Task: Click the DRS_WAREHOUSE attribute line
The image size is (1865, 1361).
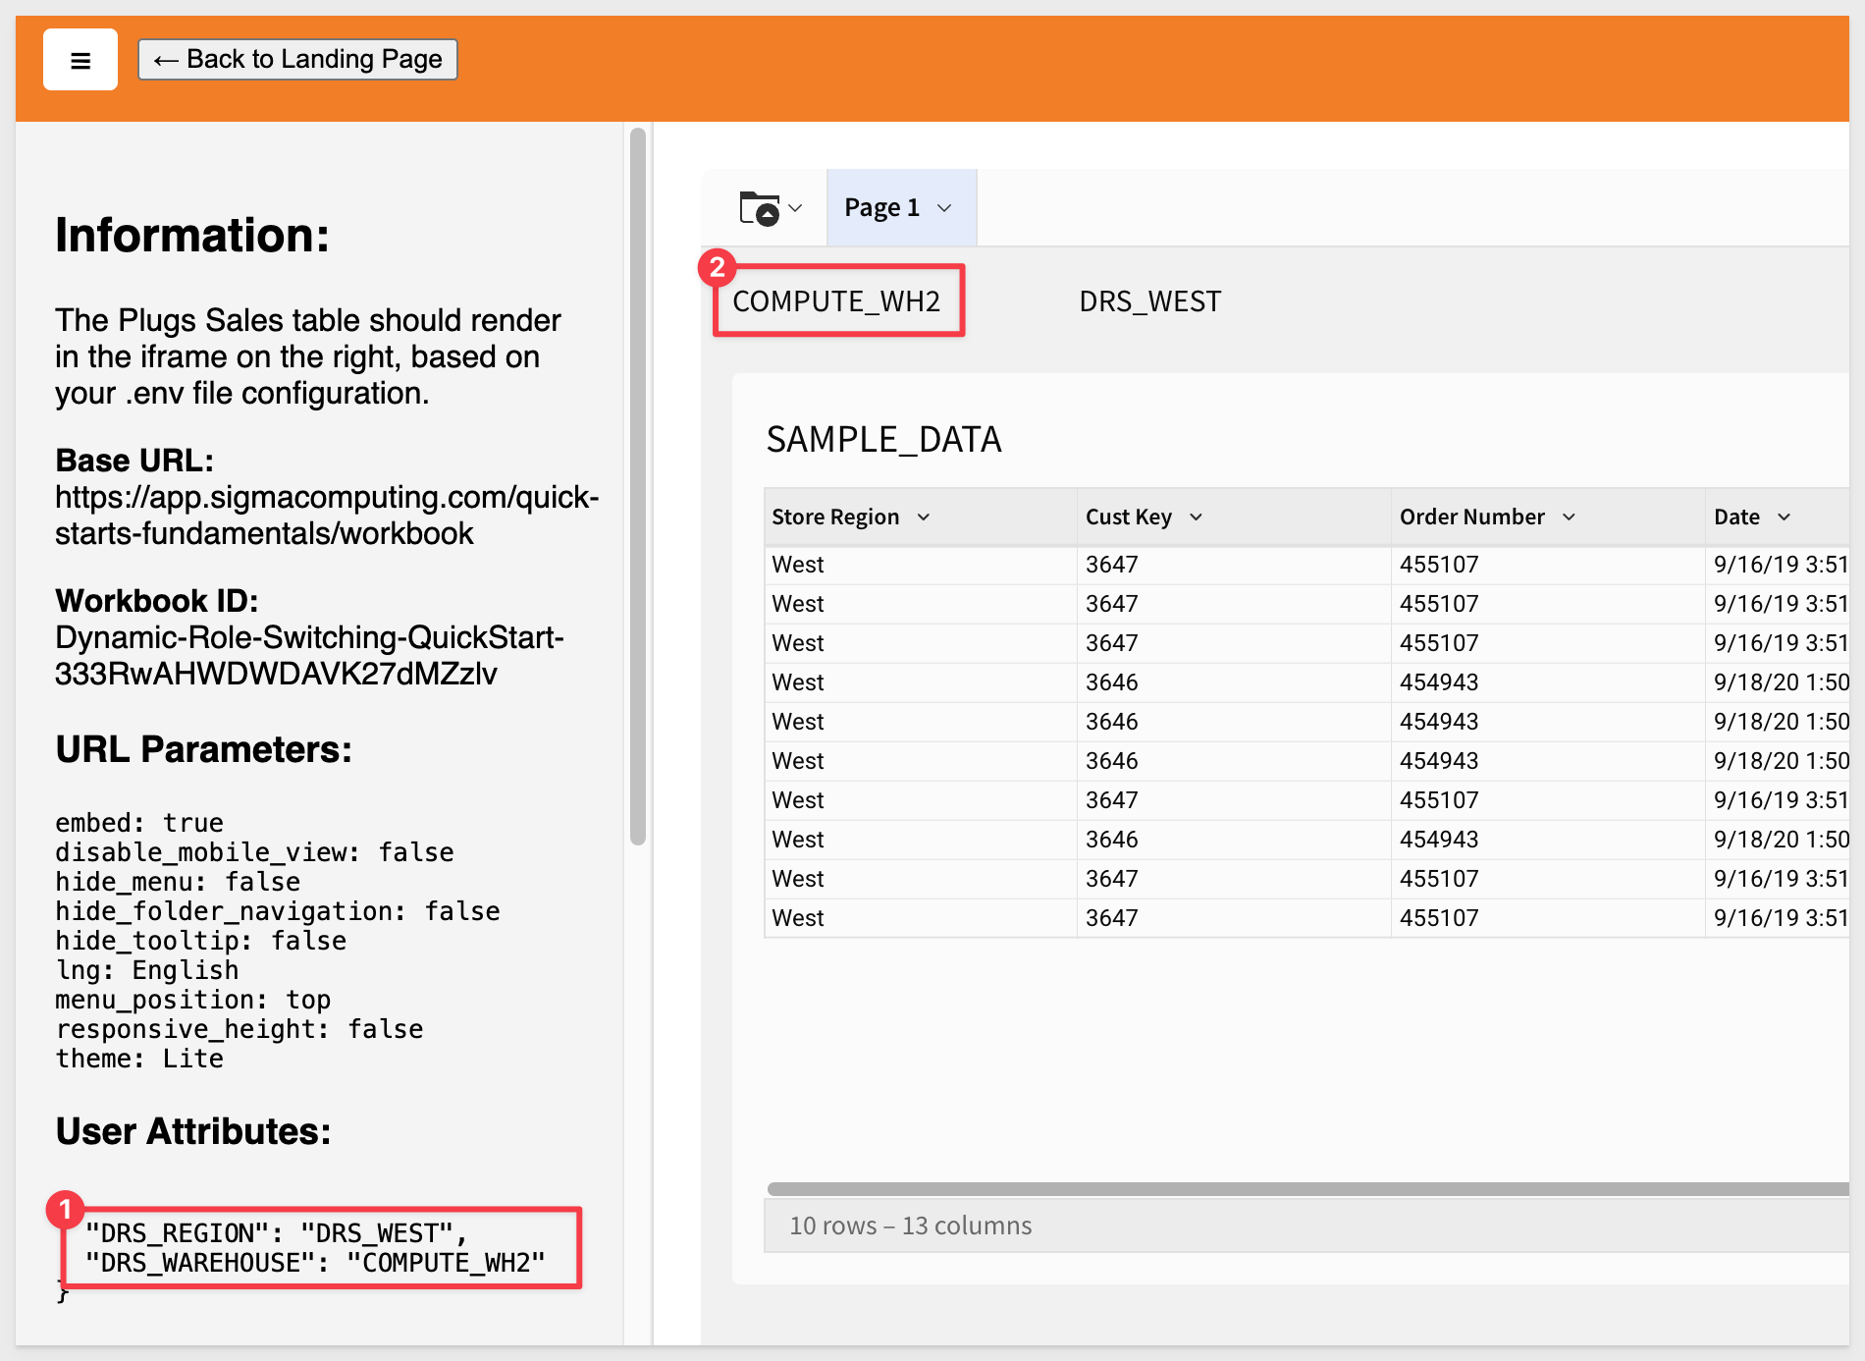Action: tap(315, 1263)
